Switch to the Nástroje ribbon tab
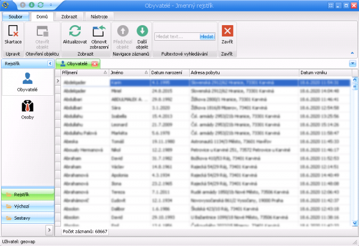The width and height of the screenshot is (359, 246). [x=99, y=17]
